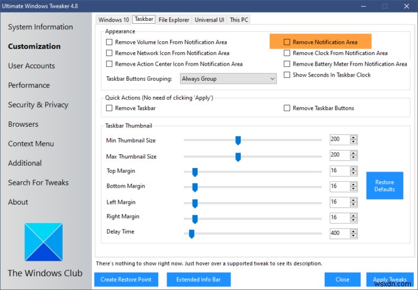
Task: Click the Delay Time slider handle
Action: click(x=192, y=234)
